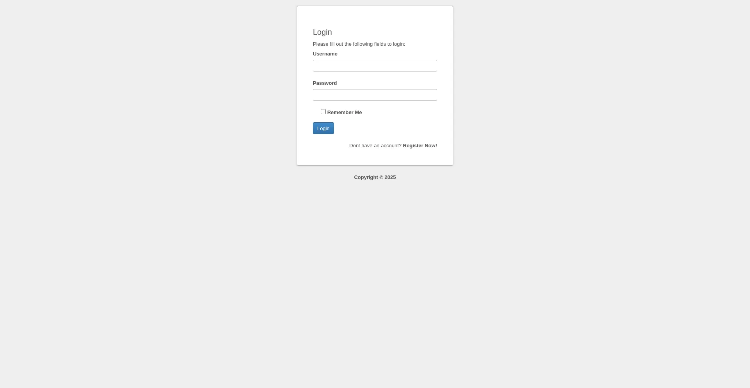Click the Username field label

click(325, 54)
